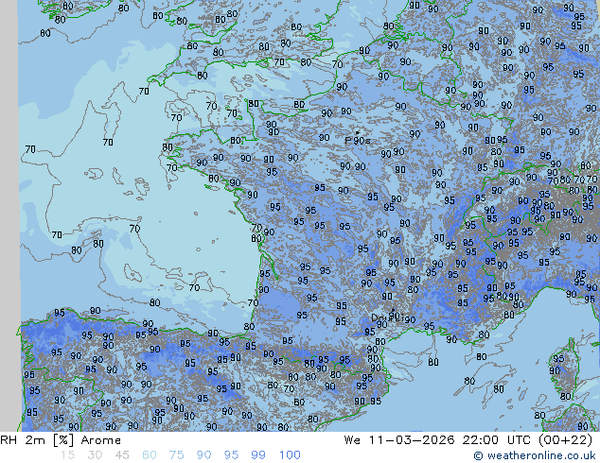Click the legend value 30
Viewport: 600px width, 463px height.
pyautogui.click(x=95, y=455)
